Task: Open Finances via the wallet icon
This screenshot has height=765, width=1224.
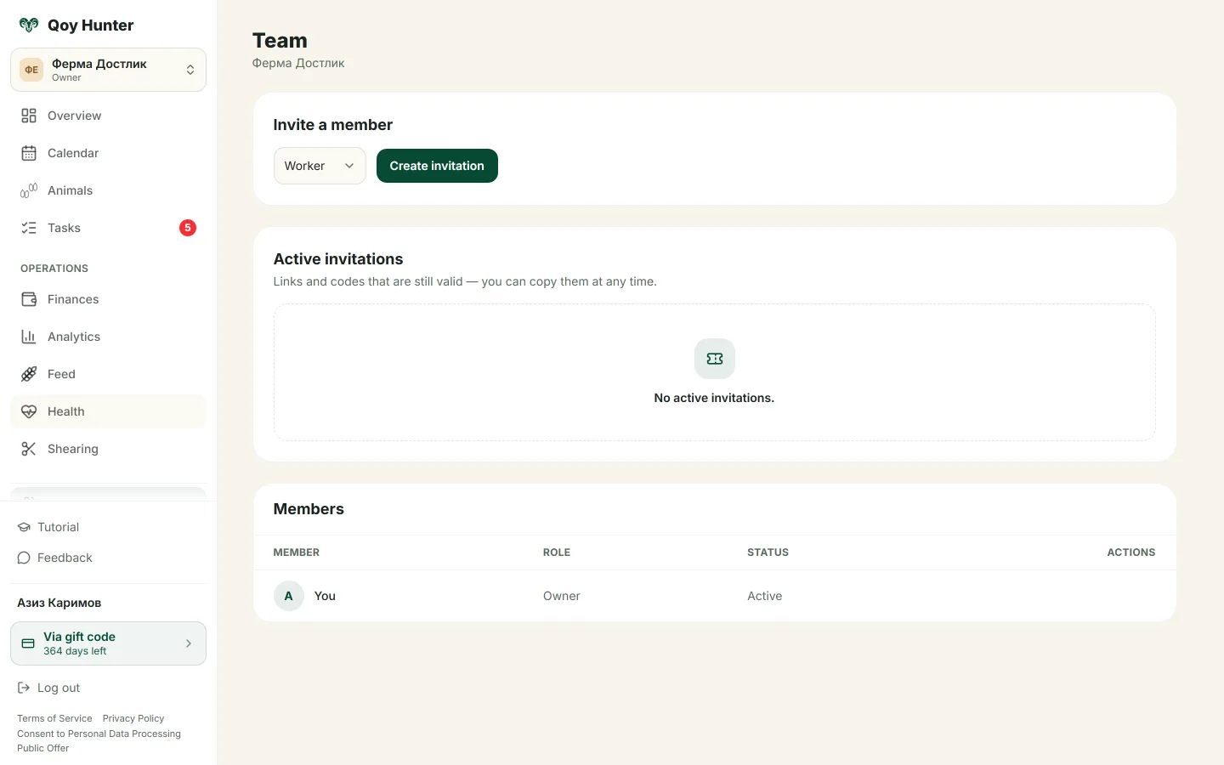Action: [x=29, y=299]
